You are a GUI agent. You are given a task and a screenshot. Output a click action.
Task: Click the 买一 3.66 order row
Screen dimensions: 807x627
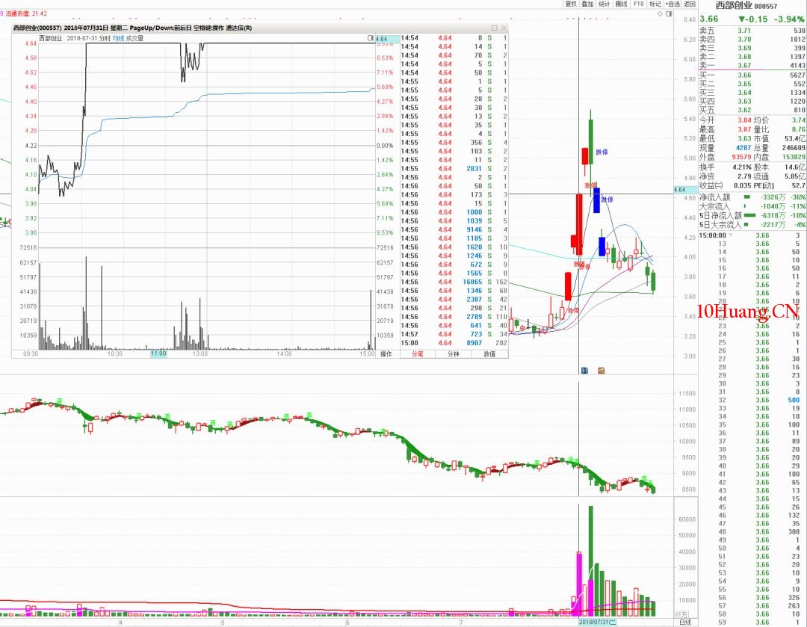(752, 75)
